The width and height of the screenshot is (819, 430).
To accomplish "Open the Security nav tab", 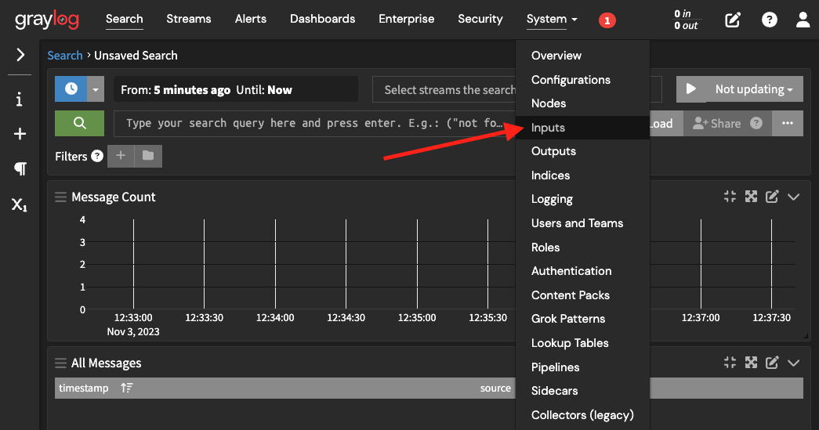I will (x=480, y=20).
